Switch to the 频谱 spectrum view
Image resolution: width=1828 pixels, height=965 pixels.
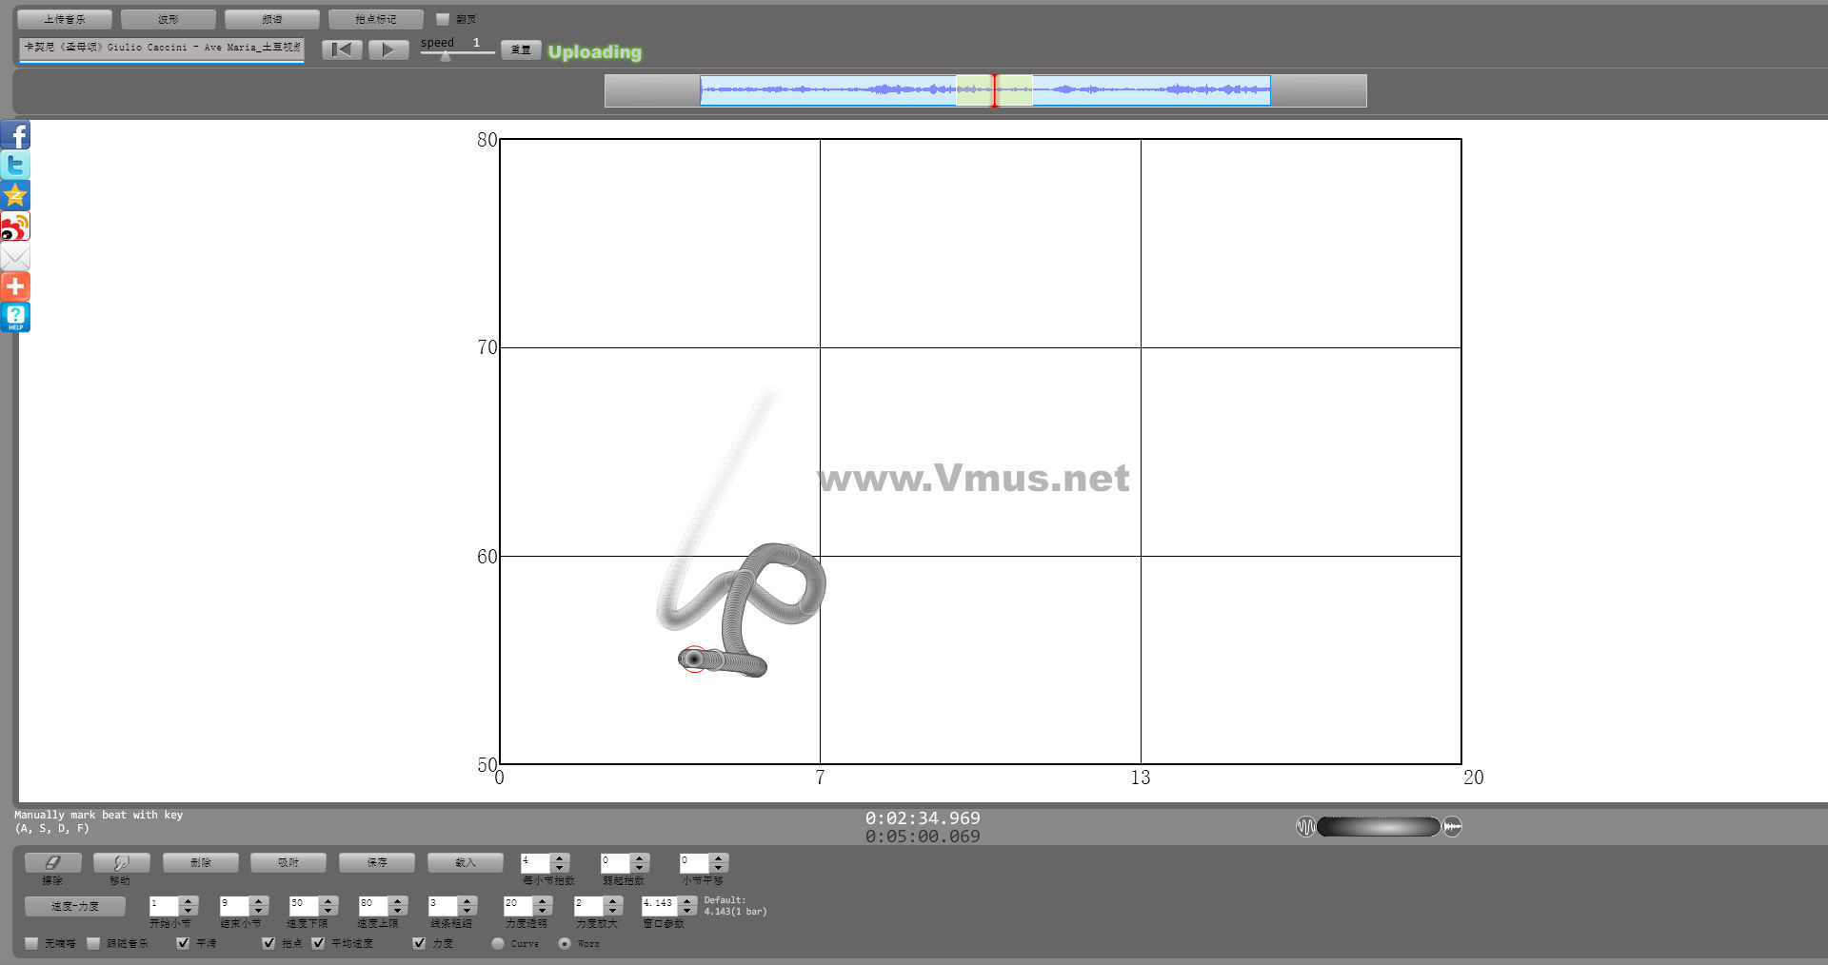272,19
